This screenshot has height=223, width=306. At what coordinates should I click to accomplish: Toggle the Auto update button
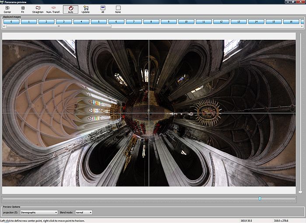point(70,9)
